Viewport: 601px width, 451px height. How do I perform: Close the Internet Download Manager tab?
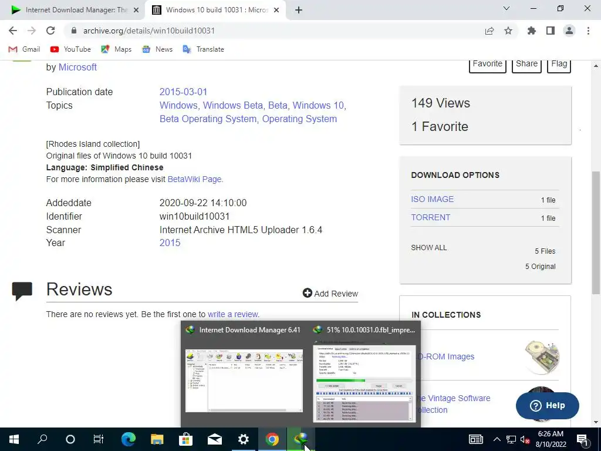coord(136,10)
